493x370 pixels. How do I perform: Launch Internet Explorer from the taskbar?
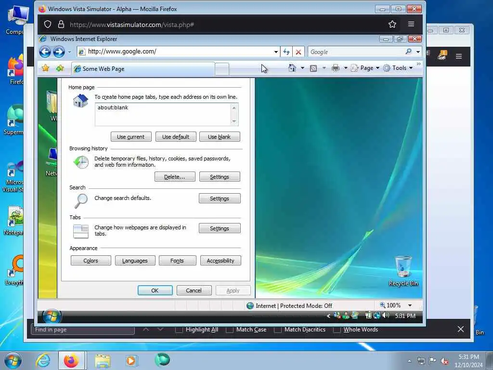43,360
